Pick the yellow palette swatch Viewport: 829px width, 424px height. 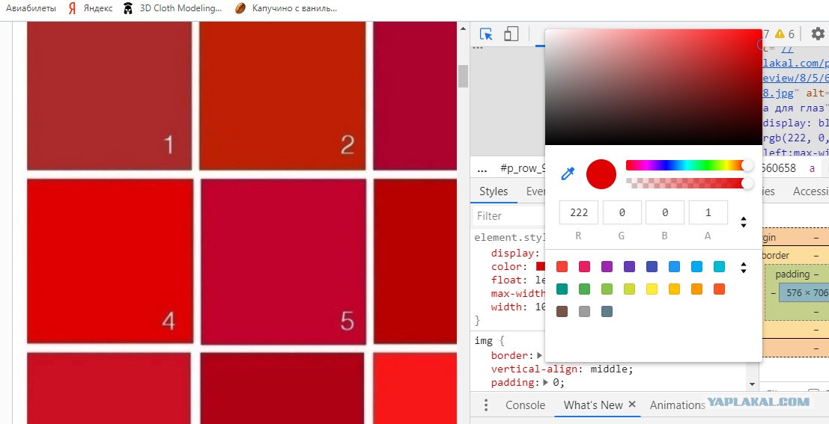(x=652, y=289)
